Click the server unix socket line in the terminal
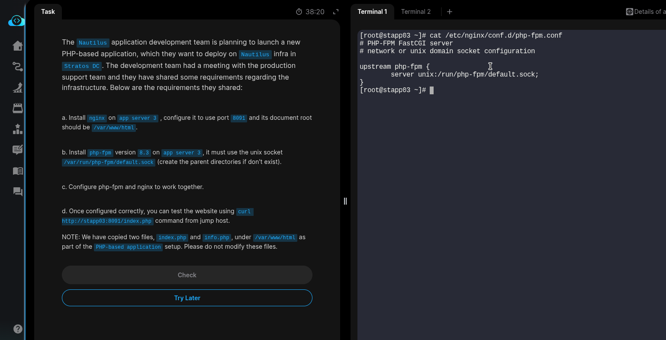 point(465,74)
